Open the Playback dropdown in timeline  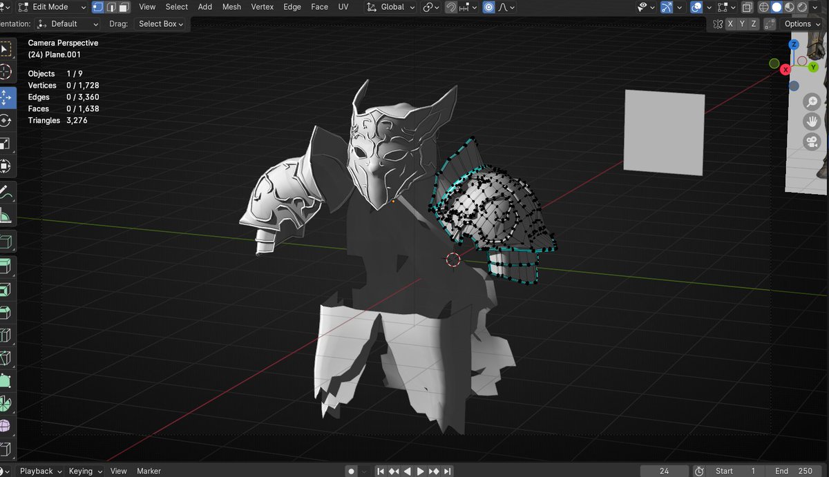coord(41,471)
